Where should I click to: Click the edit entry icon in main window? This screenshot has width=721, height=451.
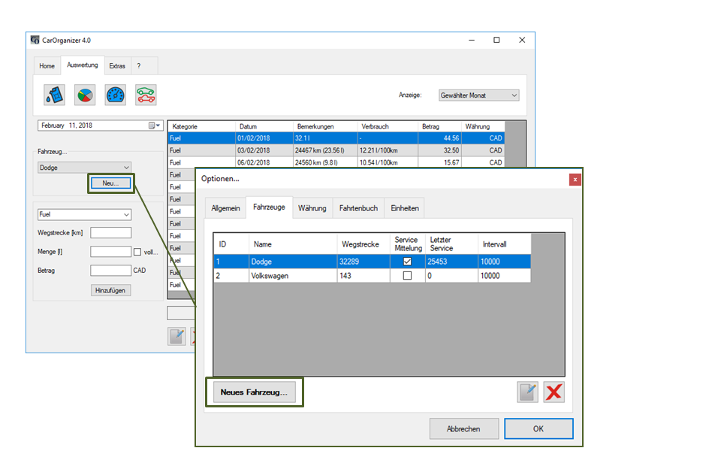tap(176, 336)
